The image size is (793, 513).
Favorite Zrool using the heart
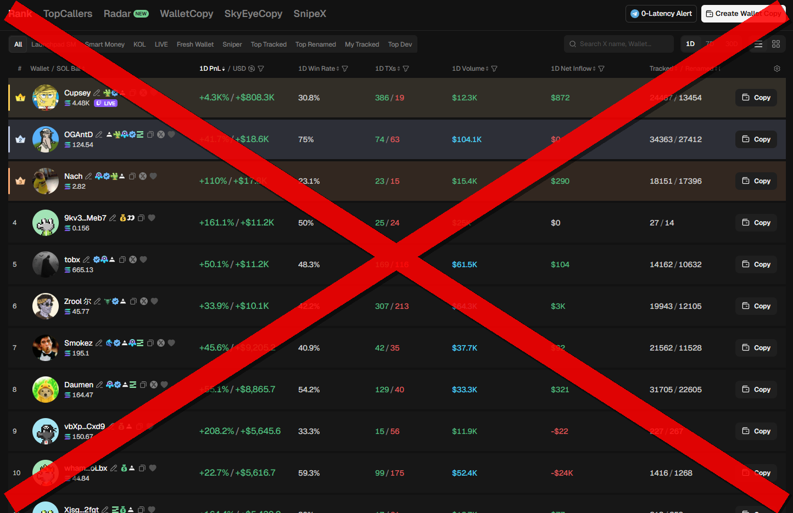tap(154, 301)
